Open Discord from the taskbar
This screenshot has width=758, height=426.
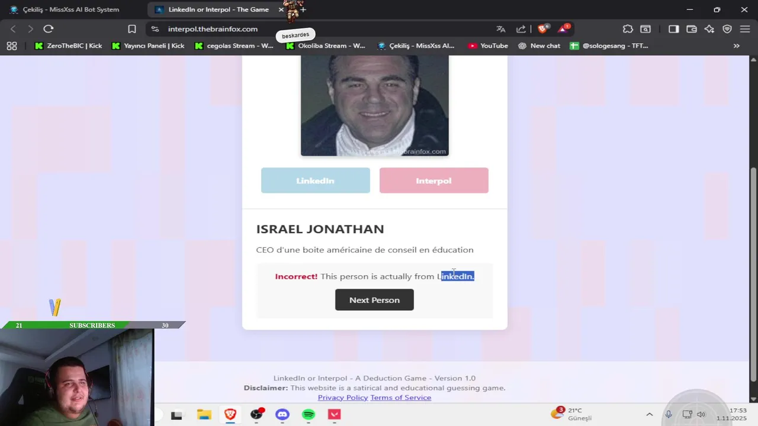pyautogui.click(x=282, y=415)
